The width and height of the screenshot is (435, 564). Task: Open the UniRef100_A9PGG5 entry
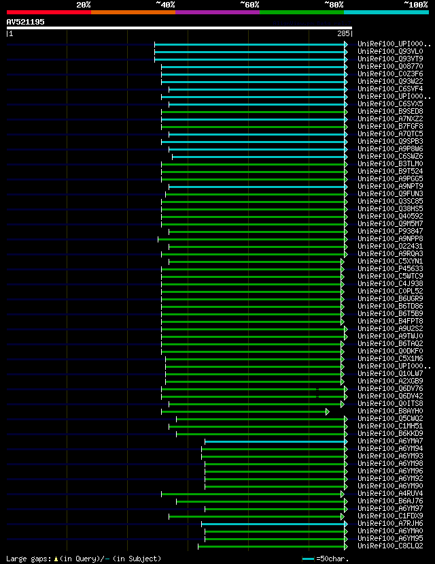point(390,178)
